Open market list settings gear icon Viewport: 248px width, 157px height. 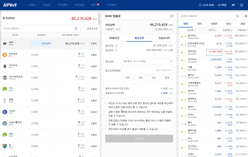coord(246,16)
